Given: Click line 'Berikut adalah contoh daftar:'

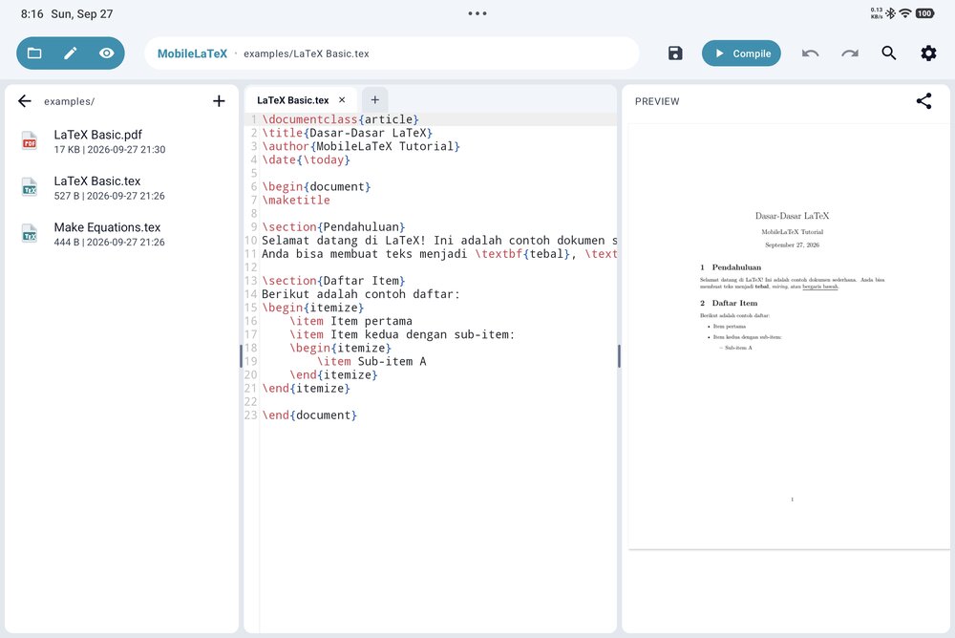Looking at the screenshot, I should pos(361,294).
